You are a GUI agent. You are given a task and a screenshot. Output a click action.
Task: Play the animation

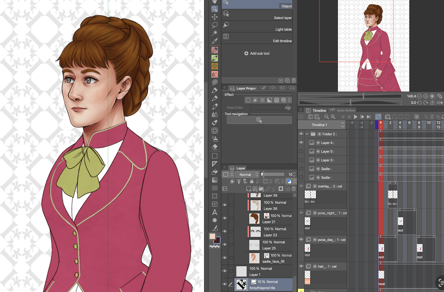[x=356, y=117]
